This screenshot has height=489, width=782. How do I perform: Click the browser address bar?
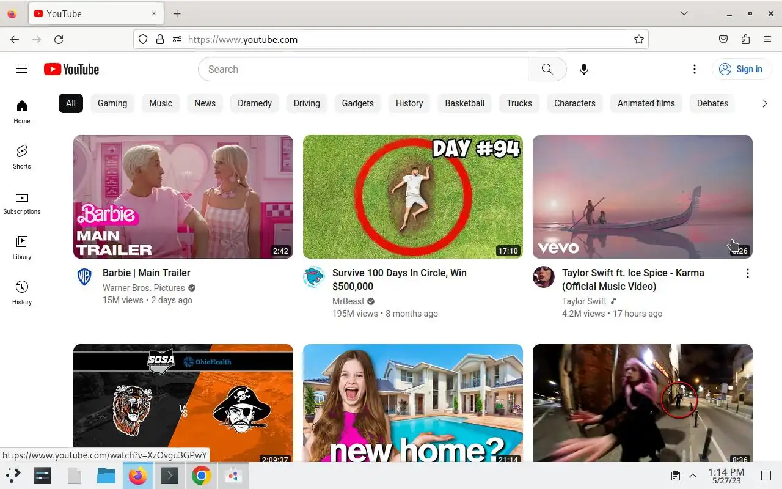pyautogui.click(x=391, y=39)
